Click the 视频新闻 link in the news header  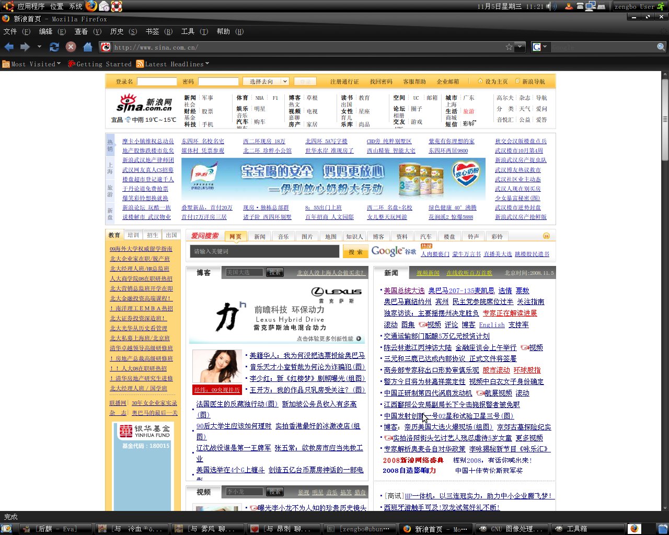[428, 273]
